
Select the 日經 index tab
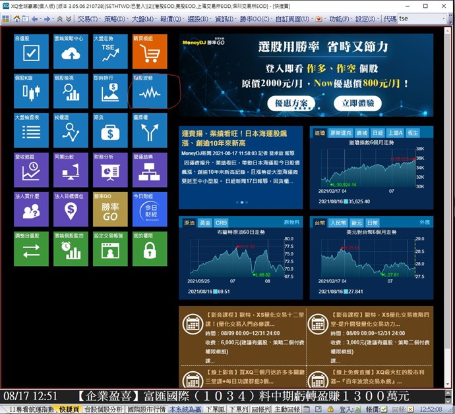(x=378, y=133)
